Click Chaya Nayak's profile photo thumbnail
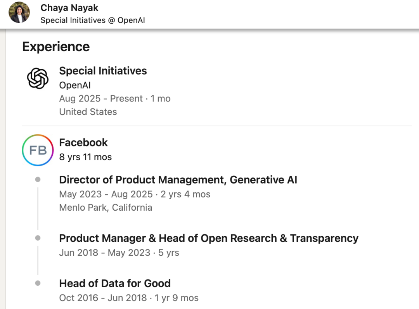 19,12
